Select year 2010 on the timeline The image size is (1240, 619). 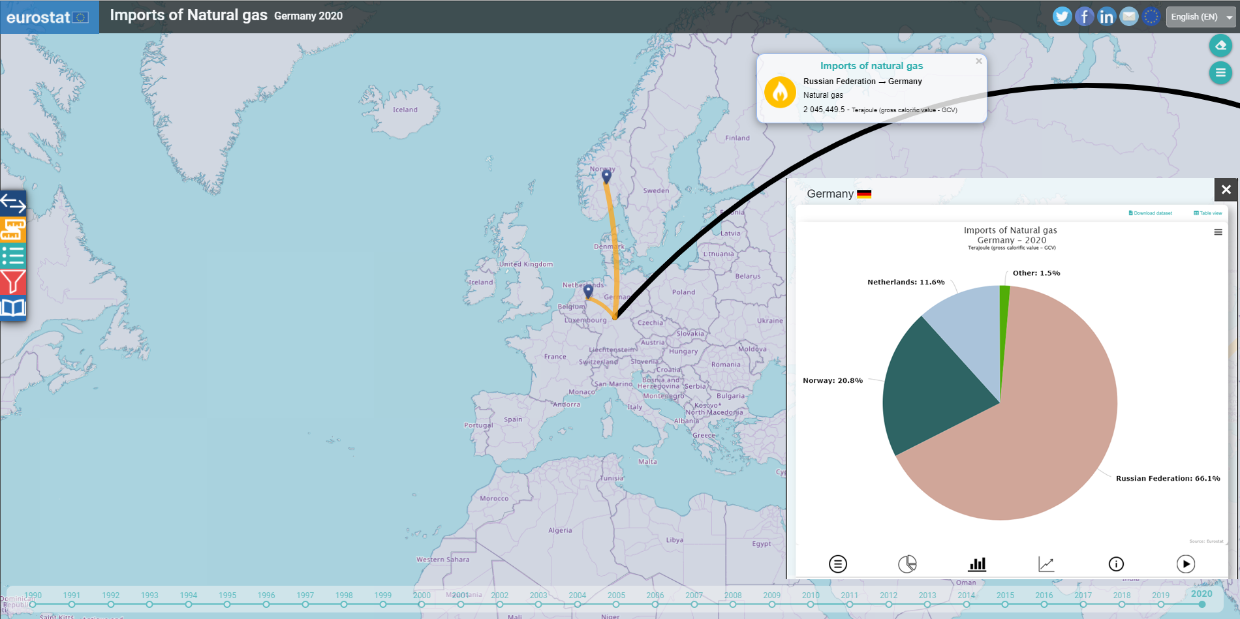coord(811,604)
